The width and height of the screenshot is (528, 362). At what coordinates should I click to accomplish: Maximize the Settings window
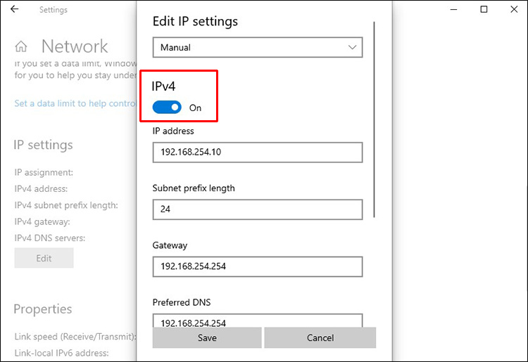[x=484, y=10]
